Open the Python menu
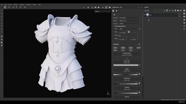The height and width of the screenshot is (104, 186). [x=35, y=5]
